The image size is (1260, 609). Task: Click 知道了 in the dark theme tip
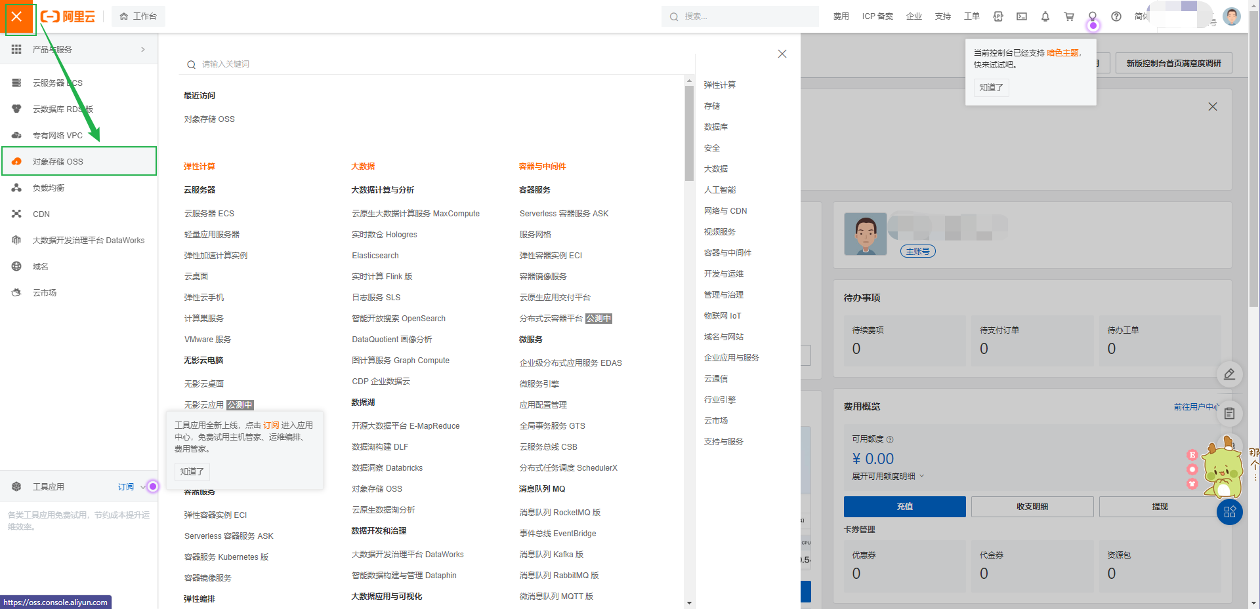click(x=991, y=87)
